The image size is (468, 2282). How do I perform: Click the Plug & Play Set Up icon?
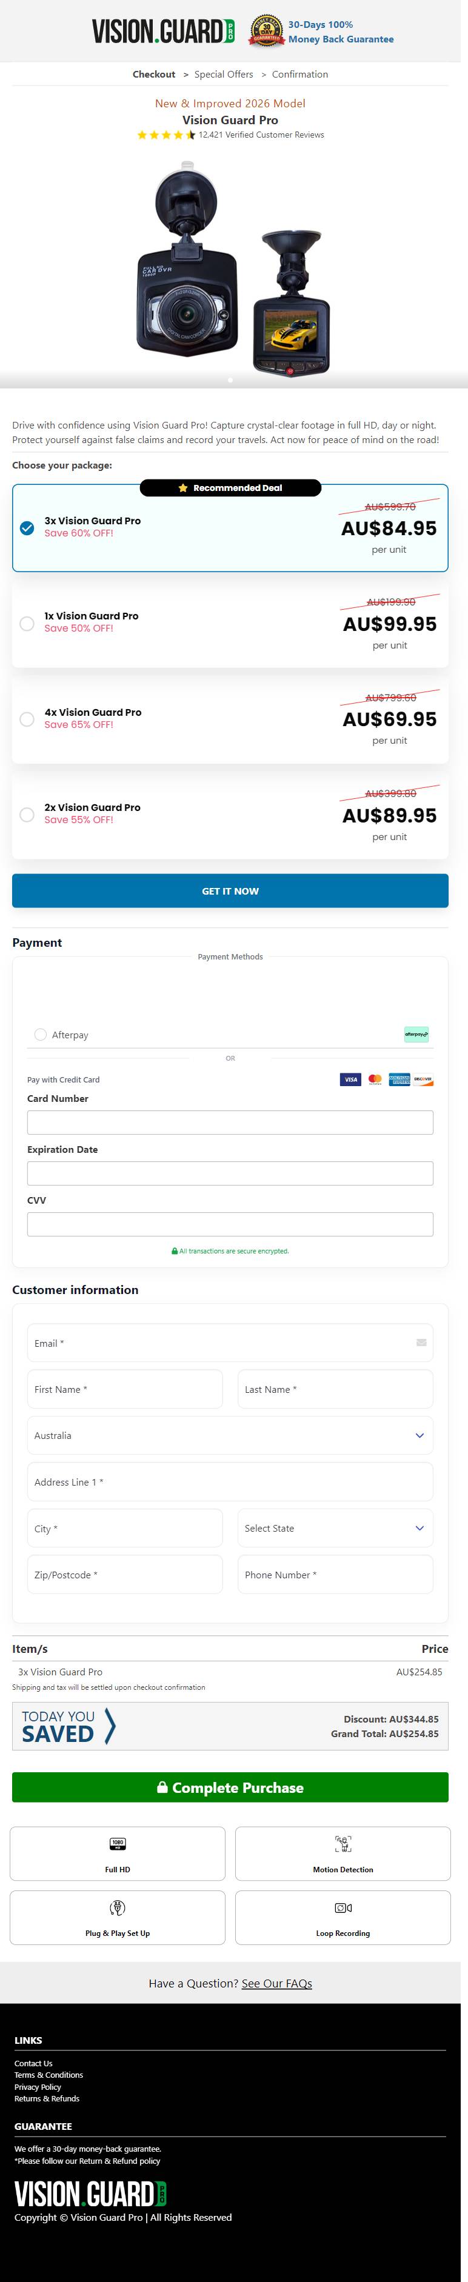click(118, 1907)
